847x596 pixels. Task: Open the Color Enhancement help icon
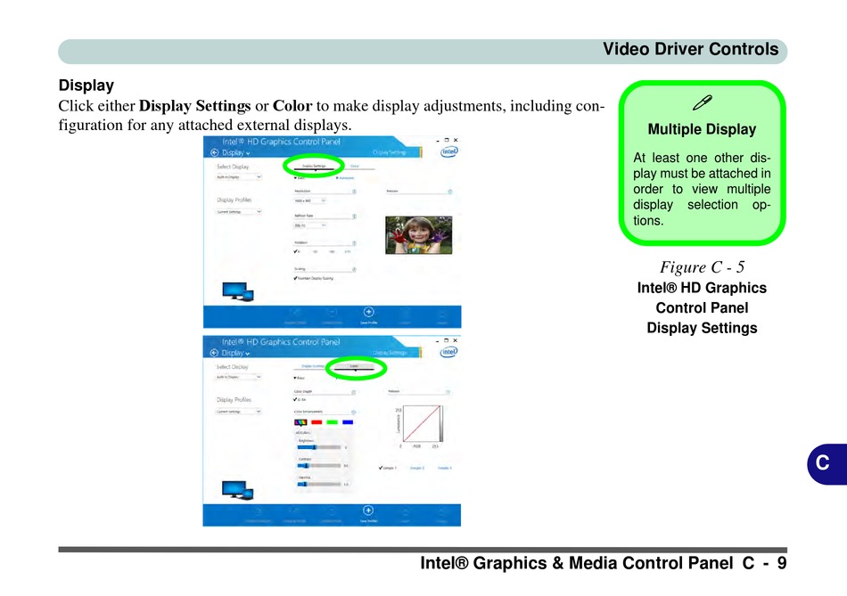pyautogui.click(x=354, y=412)
